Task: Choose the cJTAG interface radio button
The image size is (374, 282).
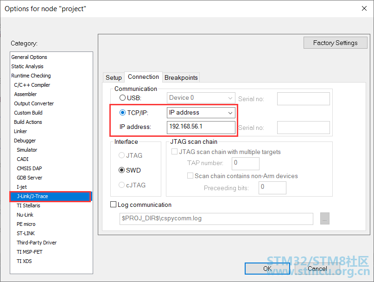Action: pyautogui.click(x=121, y=185)
